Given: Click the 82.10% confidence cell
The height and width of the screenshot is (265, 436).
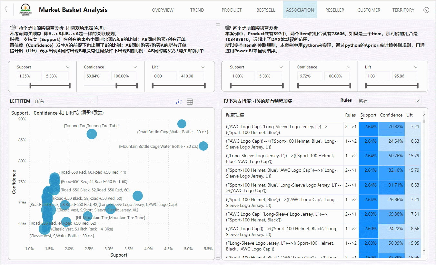Looking at the screenshot, I should click(391, 173).
